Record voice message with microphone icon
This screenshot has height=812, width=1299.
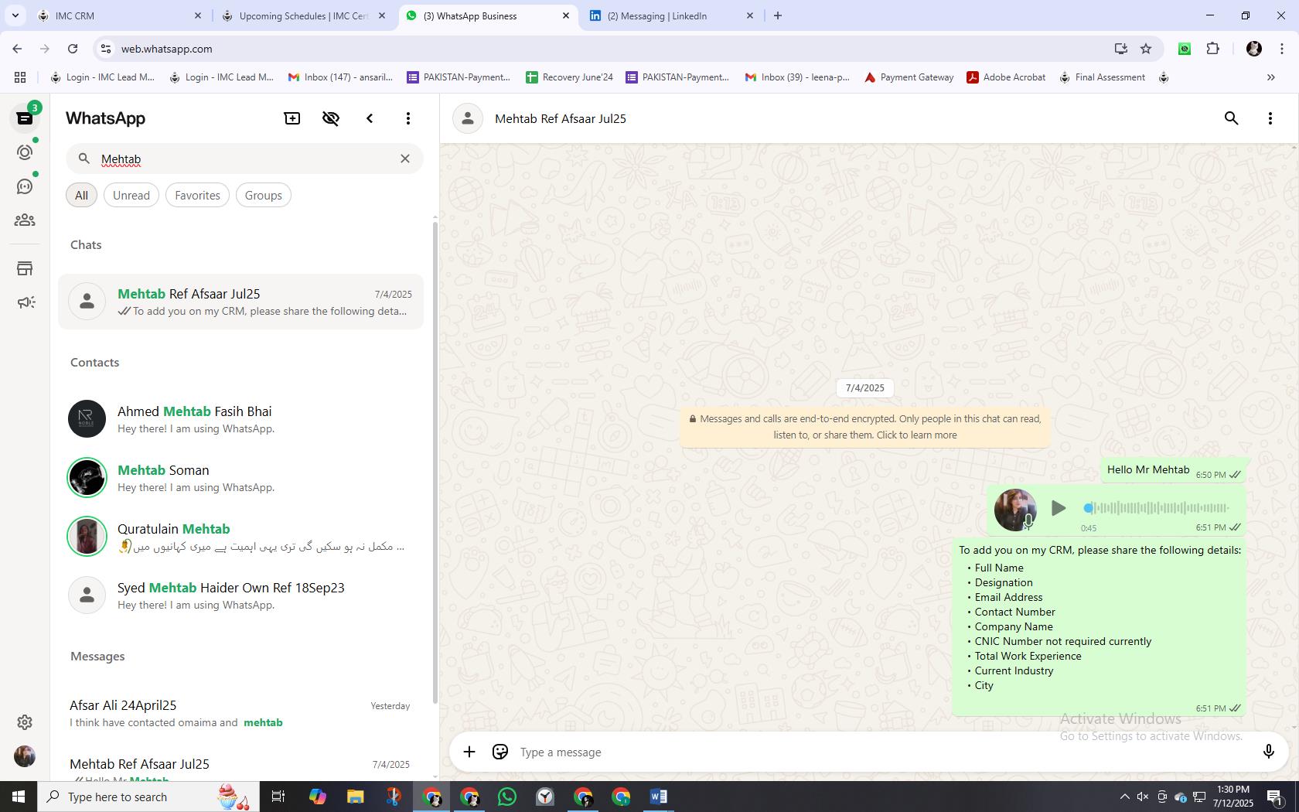point(1268,752)
